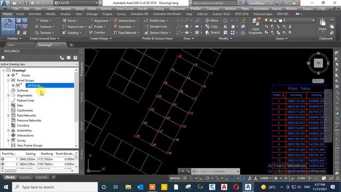Click the Easting column header

click(31, 154)
